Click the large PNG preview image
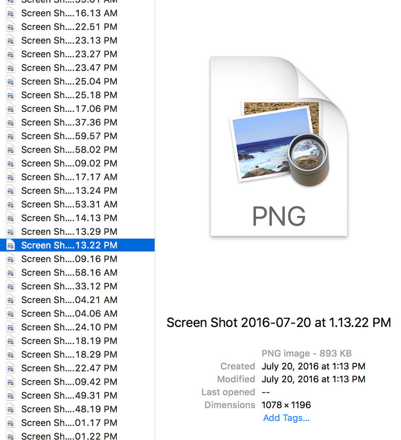 coord(279,146)
